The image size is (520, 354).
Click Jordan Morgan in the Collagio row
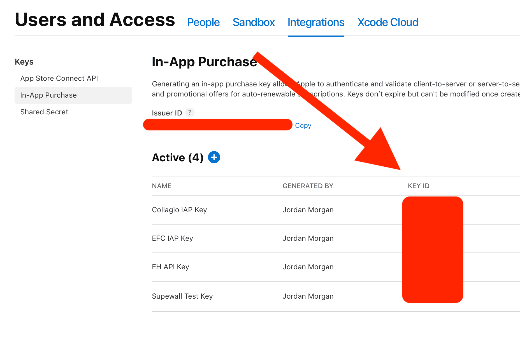click(x=308, y=210)
